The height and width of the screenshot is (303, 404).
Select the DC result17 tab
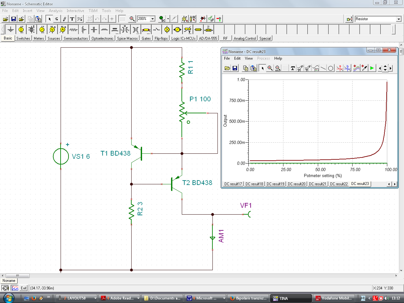(x=233, y=184)
